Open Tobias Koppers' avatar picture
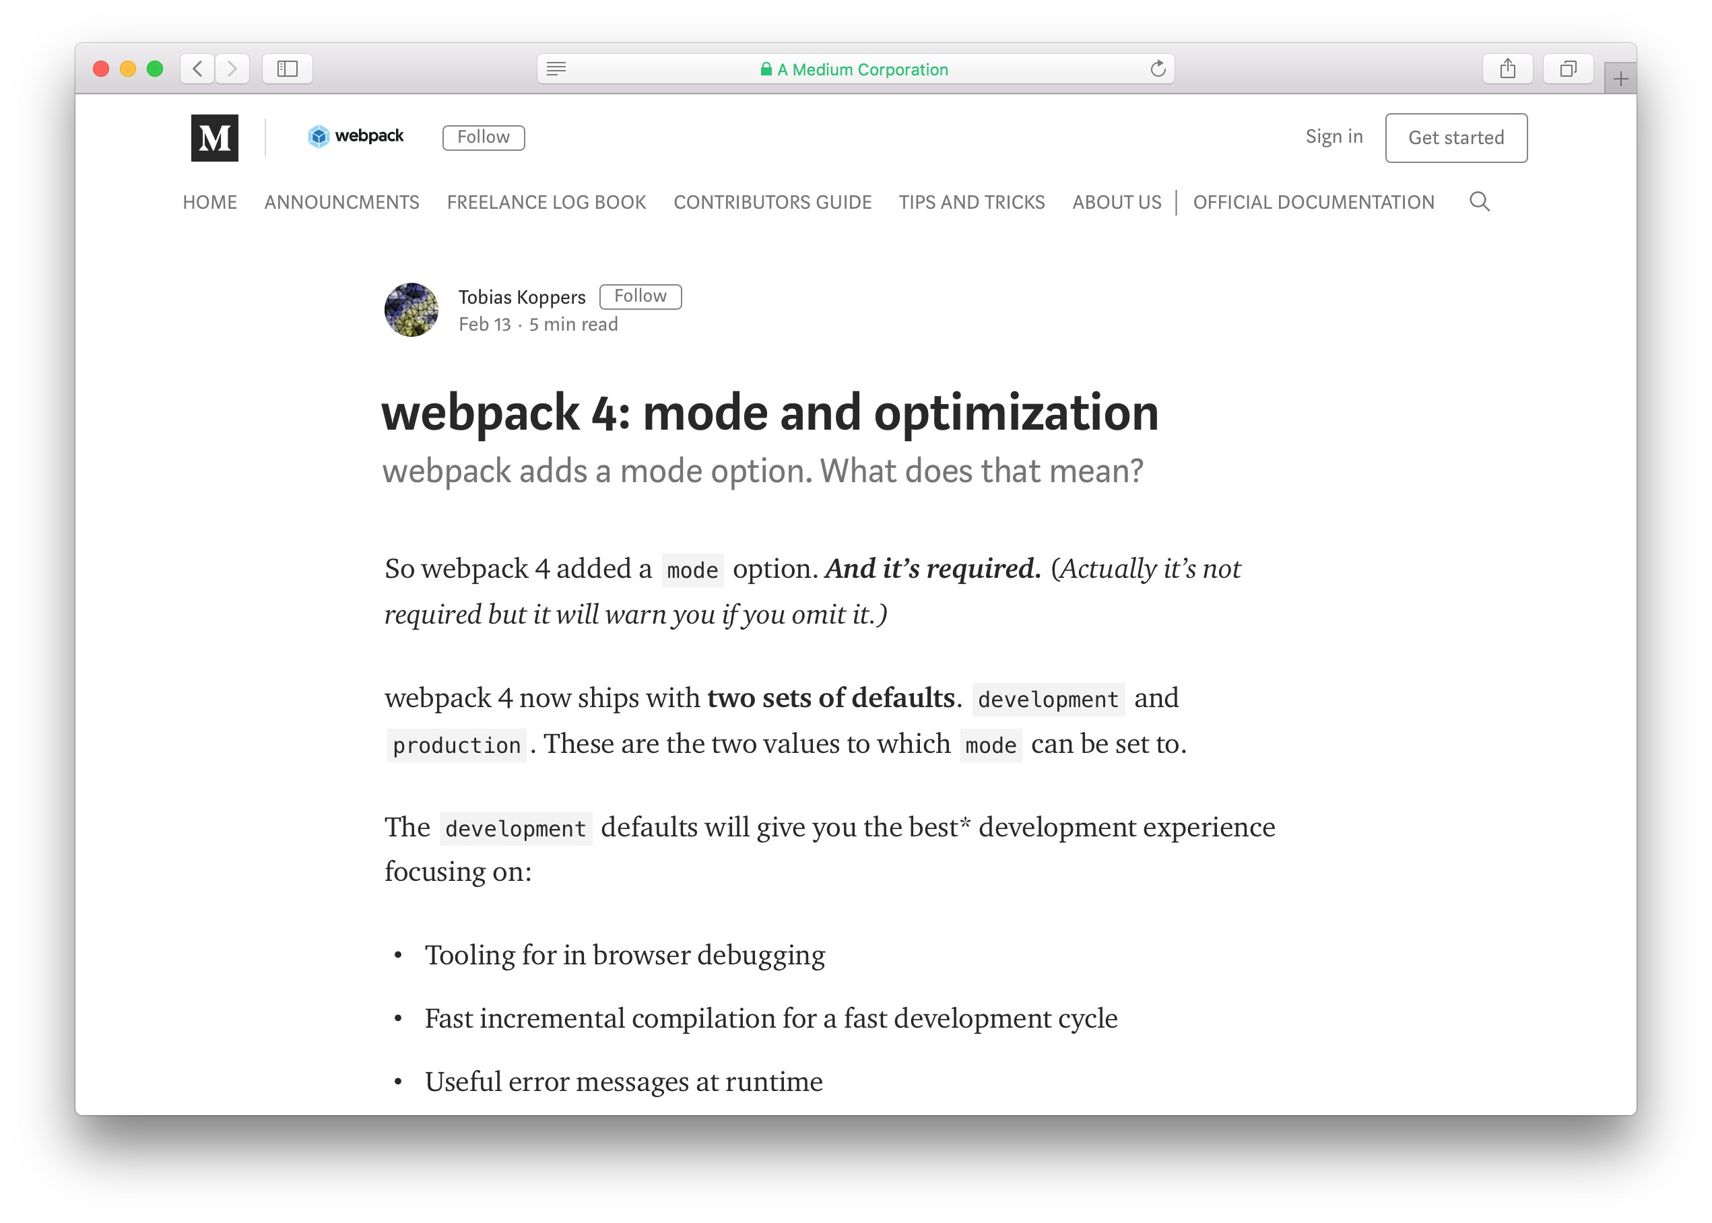This screenshot has width=1712, height=1223. pyautogui.click(x=411, y=310)
